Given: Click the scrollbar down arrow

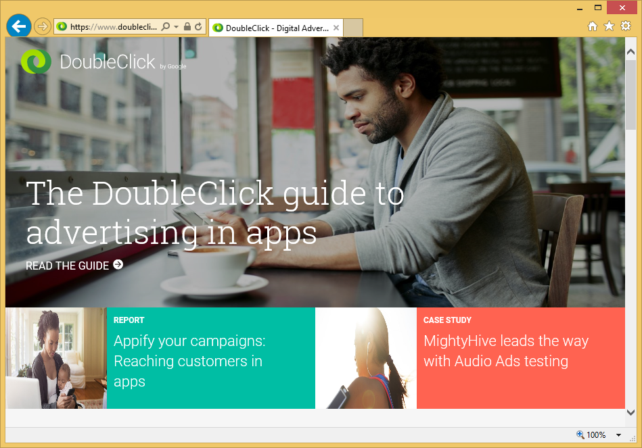Looking at the screenshot, I should tap(630, 412).
